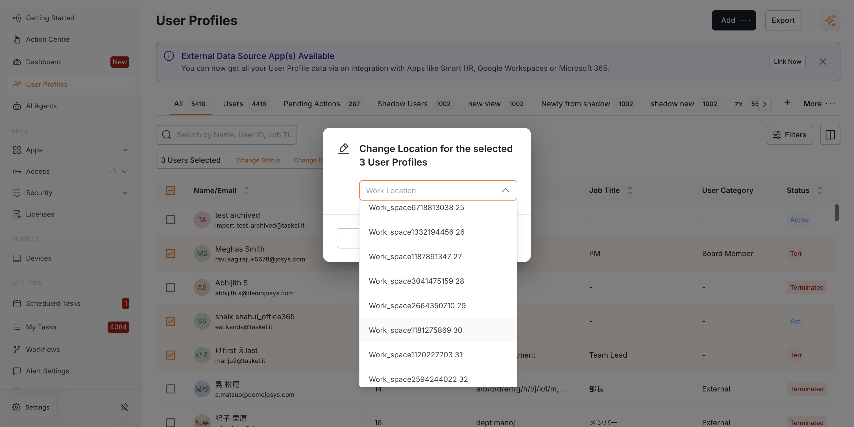Check the 晃 松尾 row checkbox
This screenshot has height=427, width=854.
pos(170,389)
